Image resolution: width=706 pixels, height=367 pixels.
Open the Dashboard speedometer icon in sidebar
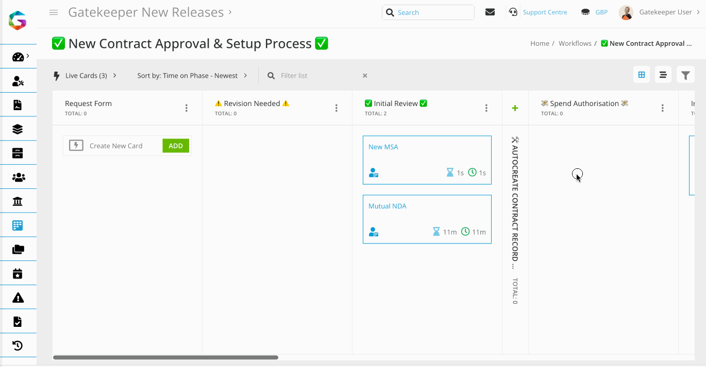pos(18,57)
